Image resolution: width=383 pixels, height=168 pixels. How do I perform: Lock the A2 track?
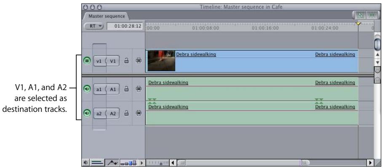pos(126,113)
